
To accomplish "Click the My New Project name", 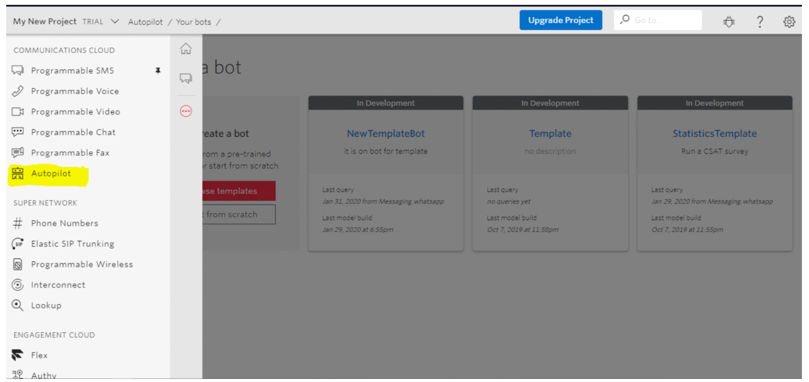I will click(x=45, y=21).
